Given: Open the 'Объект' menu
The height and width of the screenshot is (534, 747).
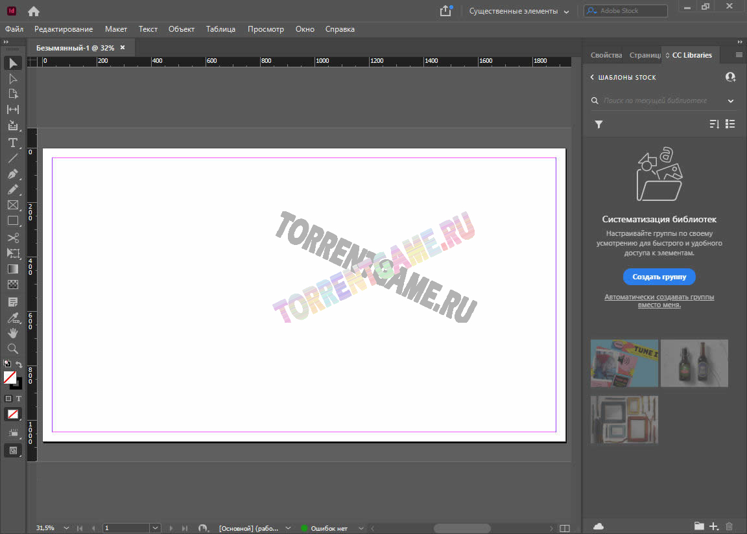Looking at the screenshot, I should 182,29.
